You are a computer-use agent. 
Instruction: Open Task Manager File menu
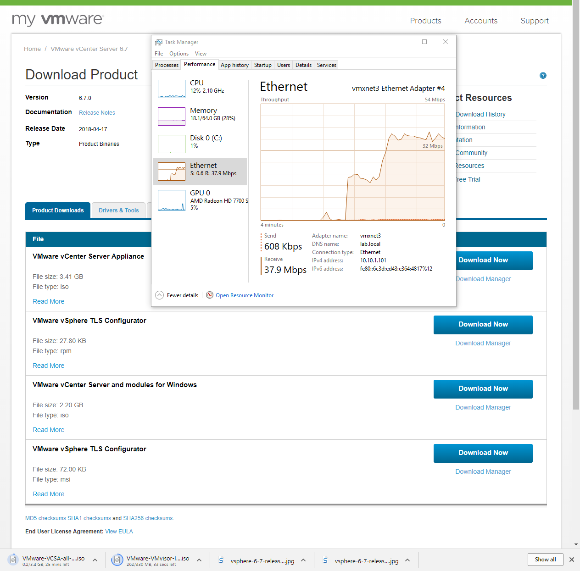pos(159,54)
